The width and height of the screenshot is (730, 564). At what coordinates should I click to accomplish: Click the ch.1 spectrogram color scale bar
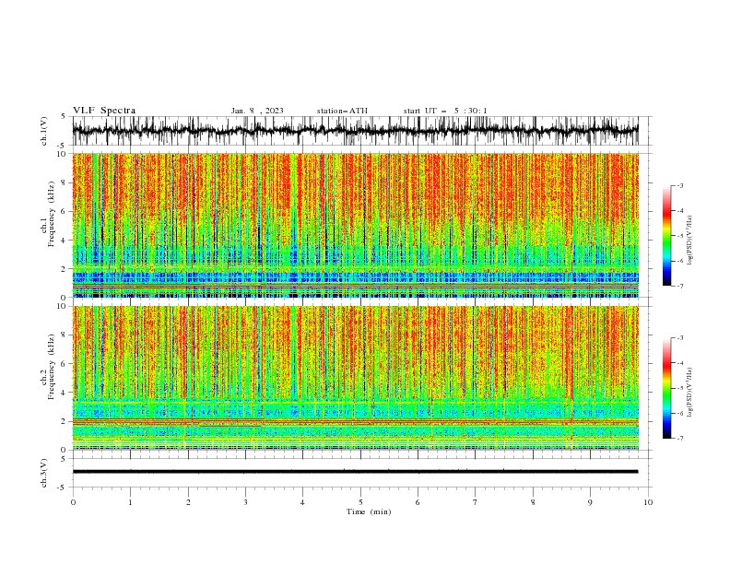[666, 236]
